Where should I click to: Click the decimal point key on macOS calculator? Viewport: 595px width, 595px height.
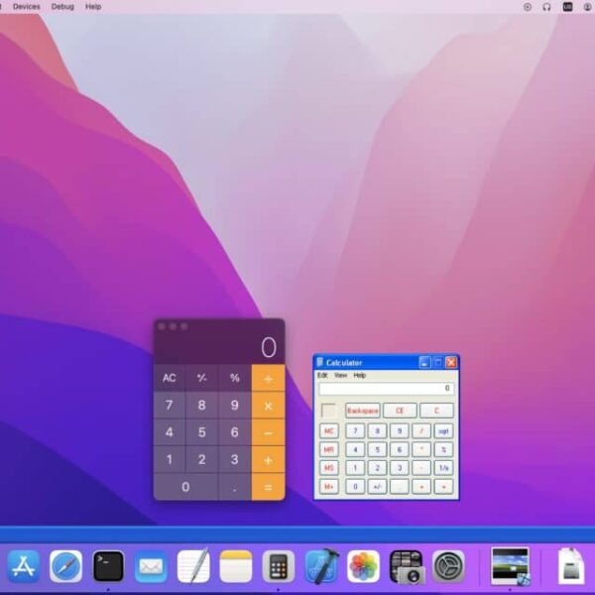click(234, 487)
